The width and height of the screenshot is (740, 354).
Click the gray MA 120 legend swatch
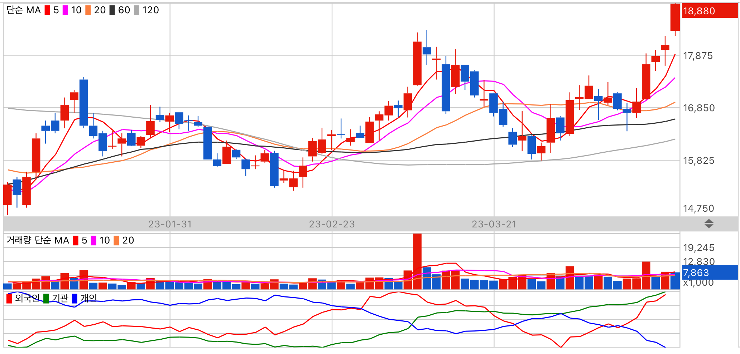click(136, 10)
